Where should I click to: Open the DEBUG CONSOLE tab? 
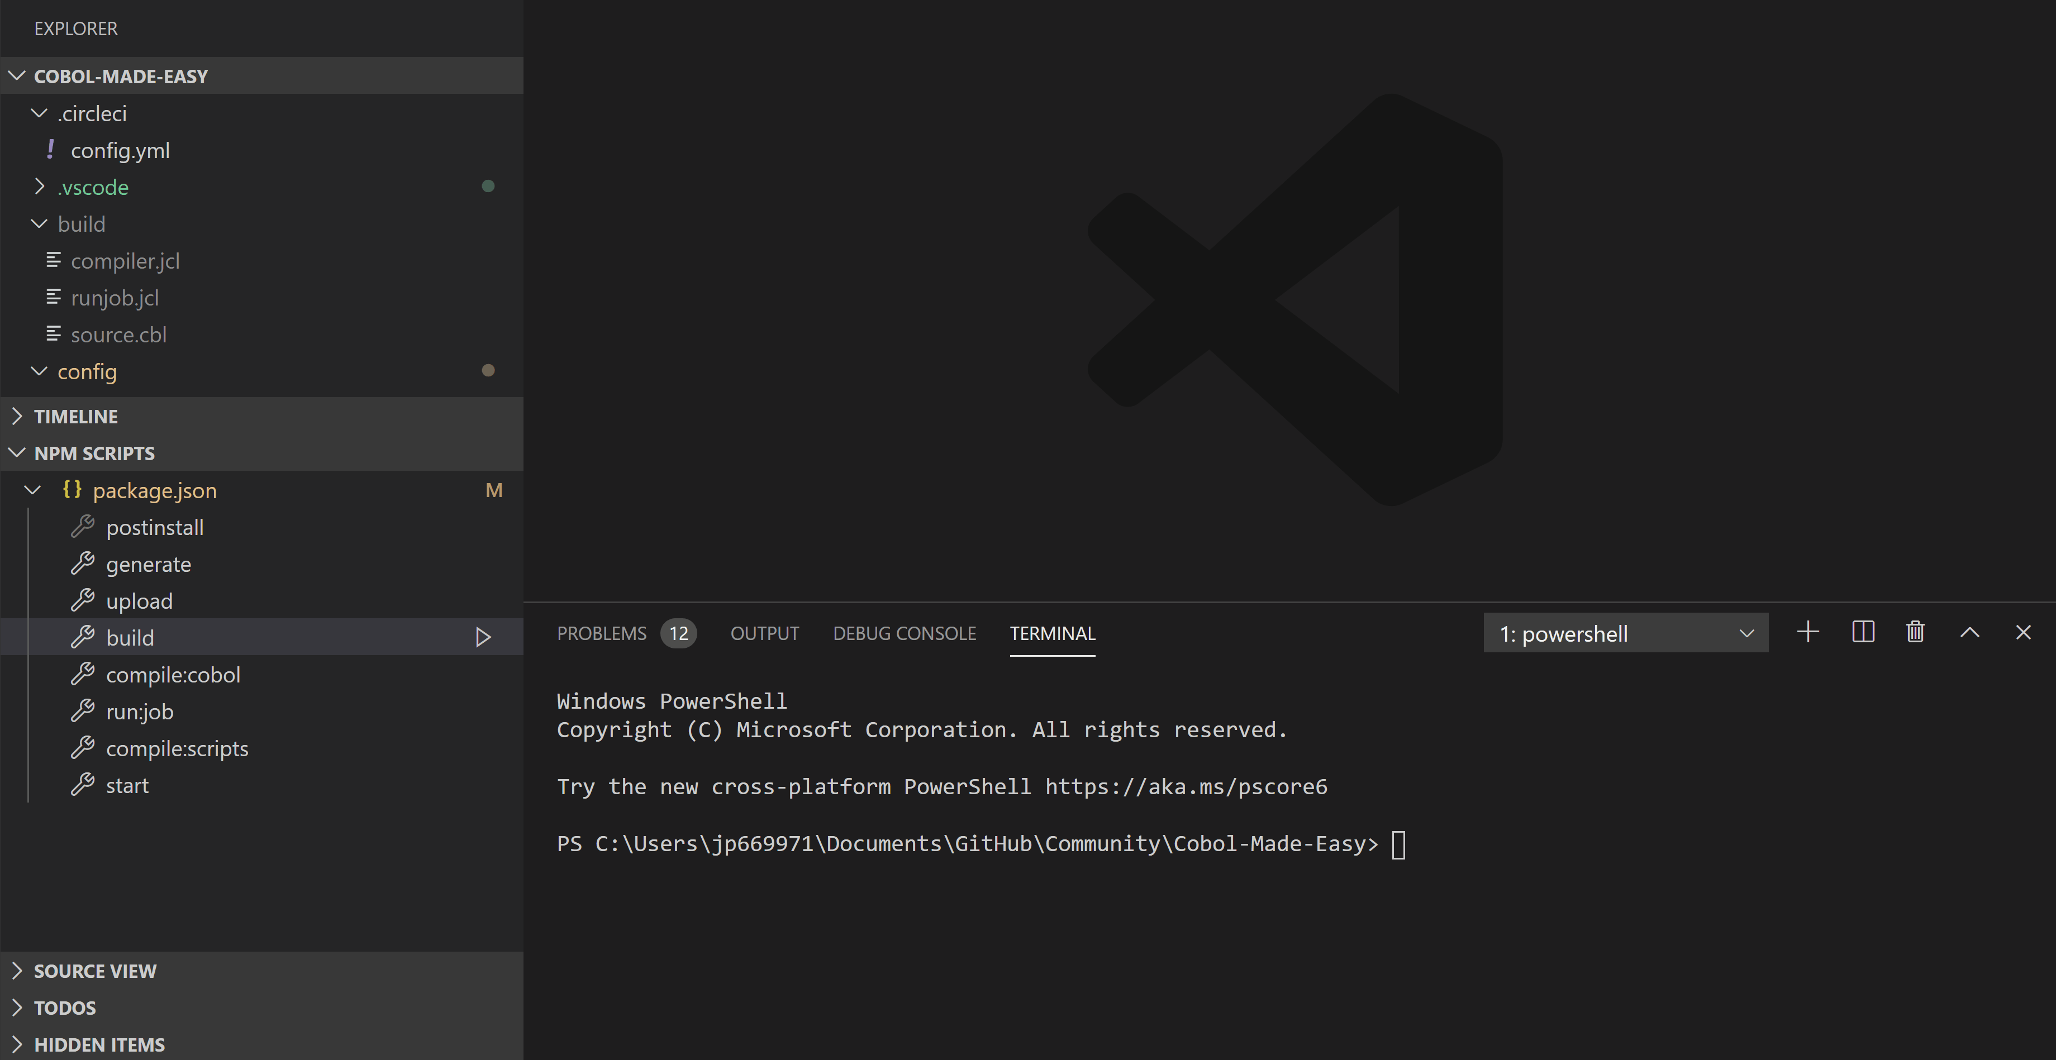[x=905, y=633]
